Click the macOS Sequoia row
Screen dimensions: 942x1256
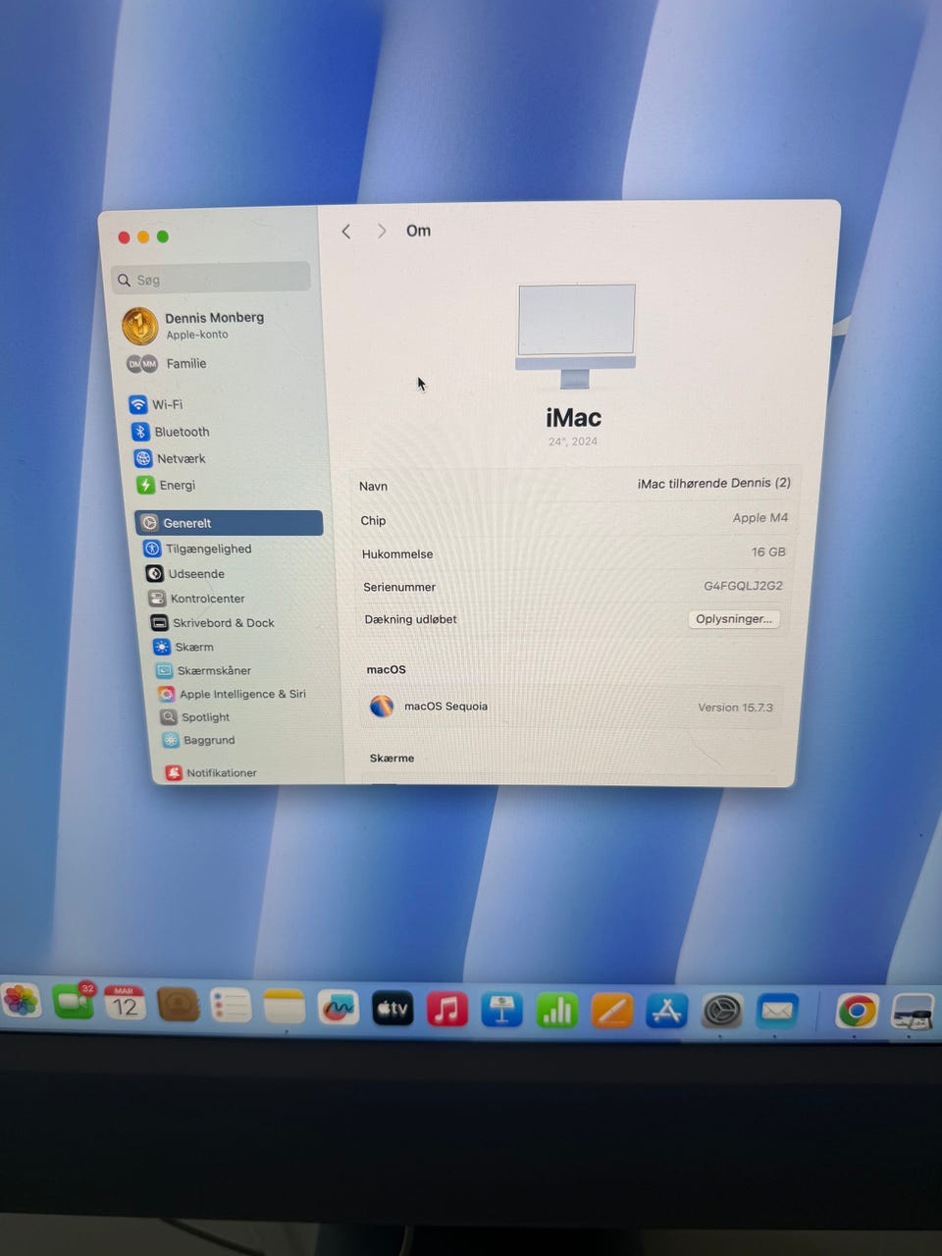(571, 706)
